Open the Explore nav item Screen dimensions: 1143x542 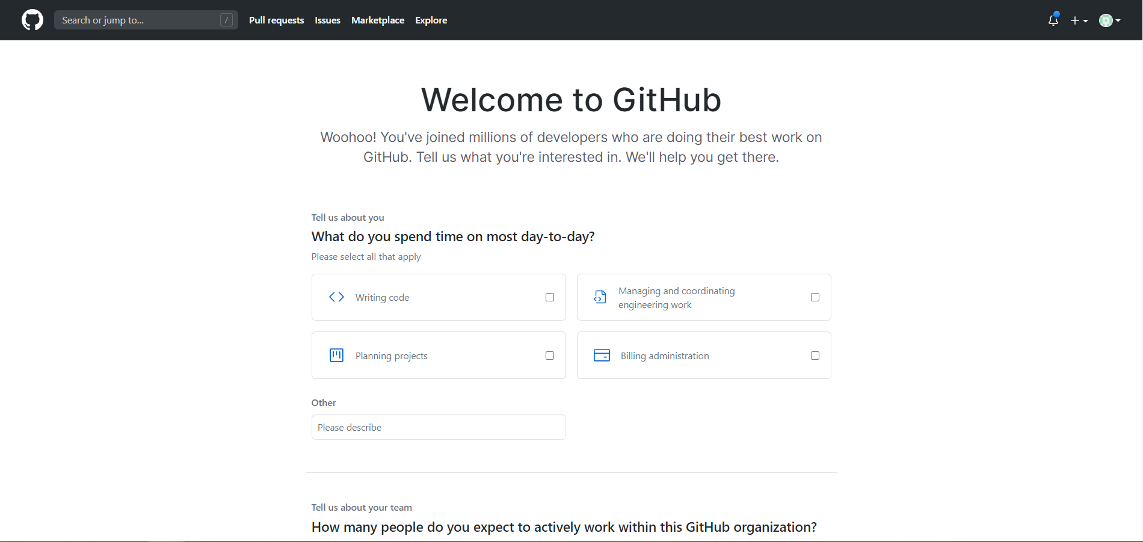[431, 20]
